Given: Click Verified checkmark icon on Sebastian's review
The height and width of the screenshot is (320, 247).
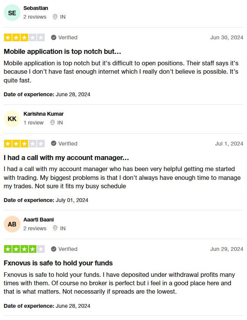Looking at the screenshot, I should click(54, 37).
